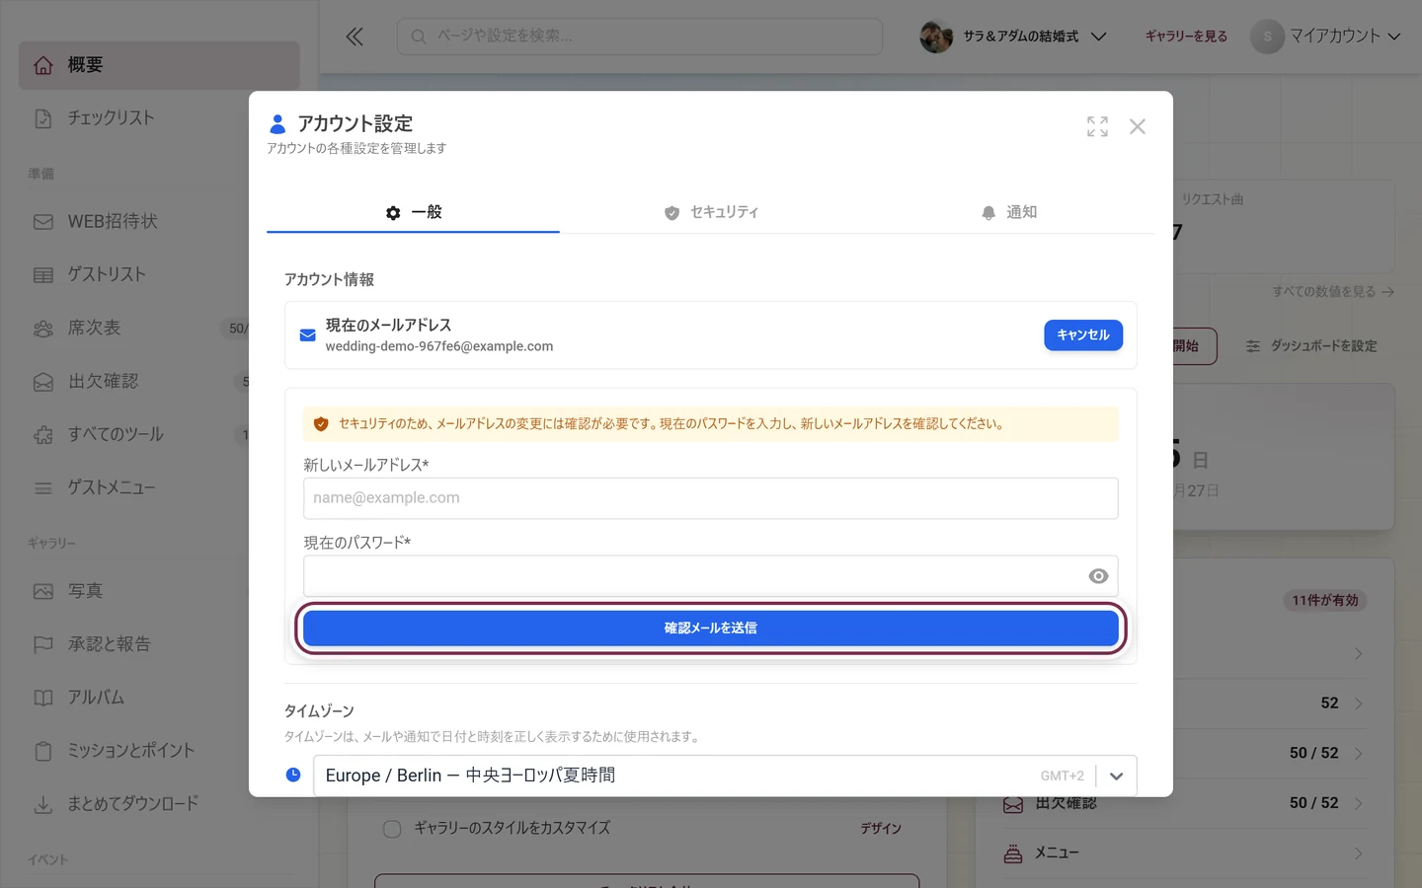Image resolution: width=1422 pixels, height=888 pixels.
Task: Click 確認メールを送信 button
Action: click(x=711, y=629)
